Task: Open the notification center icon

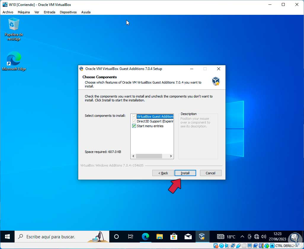Action: pos(294,237)
